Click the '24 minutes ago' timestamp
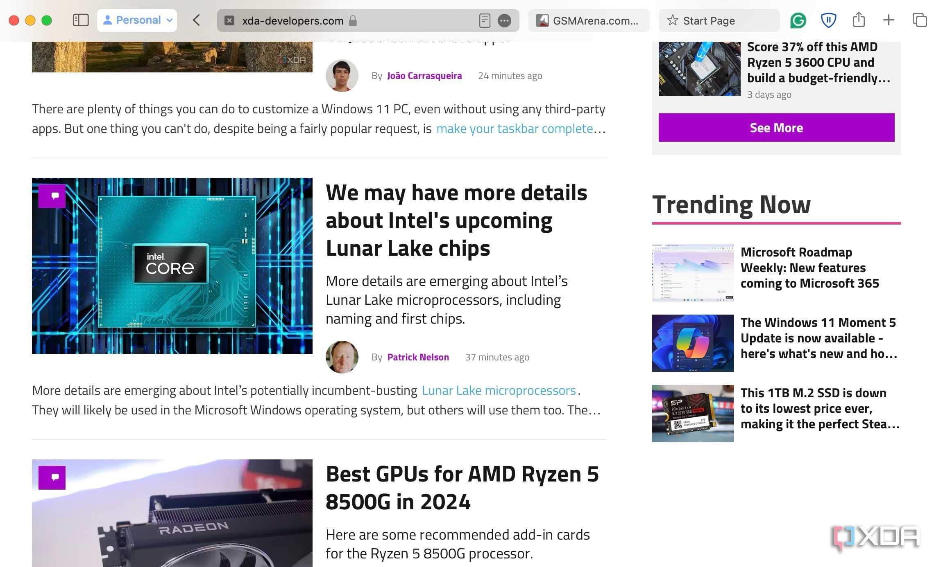The width and height of the screenshot is (934, 567). pos(510,76)
